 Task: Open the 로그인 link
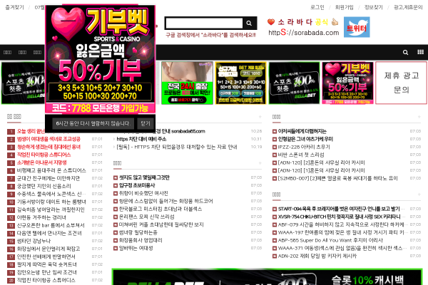[x=317, y=7]
